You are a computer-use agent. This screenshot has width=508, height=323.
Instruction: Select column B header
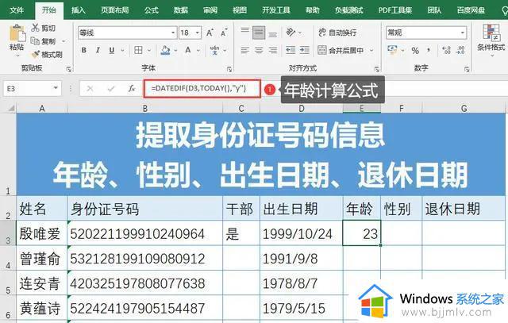(144, 108)
